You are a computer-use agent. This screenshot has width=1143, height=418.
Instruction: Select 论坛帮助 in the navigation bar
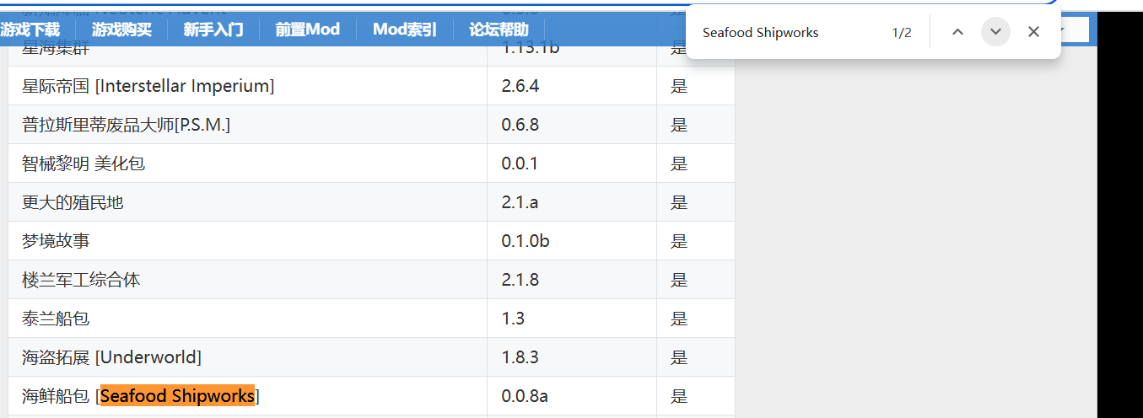(499, 30)
